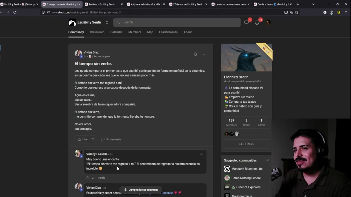
Task: Click the search field
Action: coord(177,22)
